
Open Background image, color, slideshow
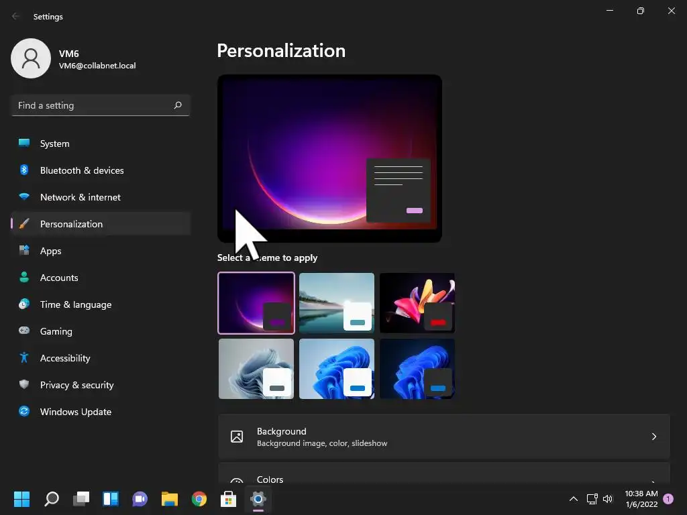click(x=444, y=437)
